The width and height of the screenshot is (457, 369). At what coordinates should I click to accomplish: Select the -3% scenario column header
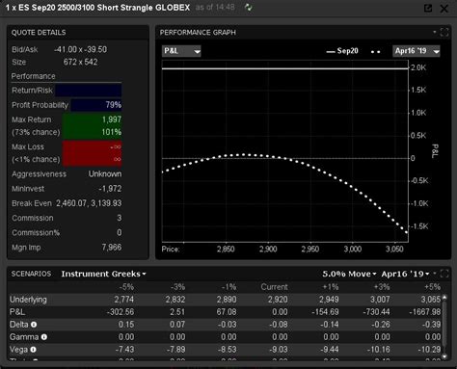point(177,287)
